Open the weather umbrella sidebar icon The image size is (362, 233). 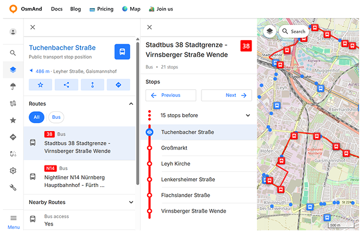[x=13, y=87]
